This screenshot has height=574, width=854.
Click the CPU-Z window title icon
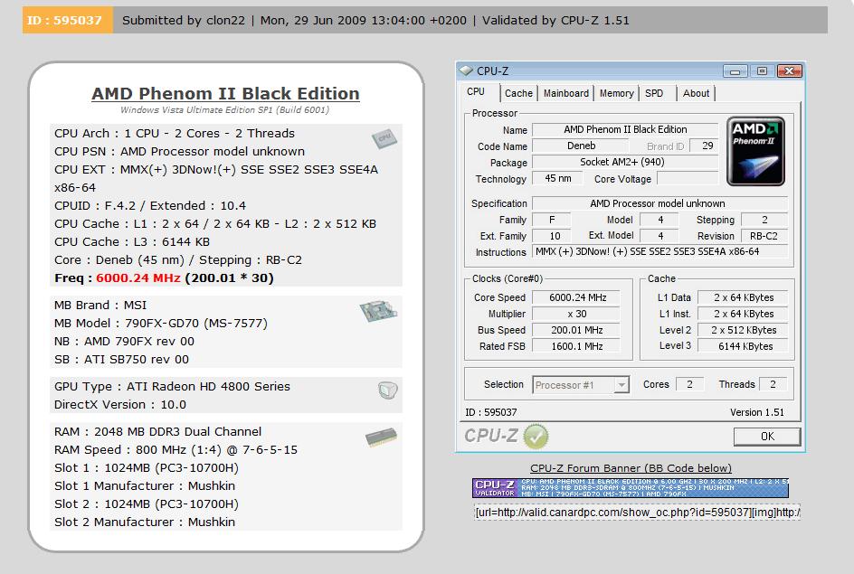point(466,71)
